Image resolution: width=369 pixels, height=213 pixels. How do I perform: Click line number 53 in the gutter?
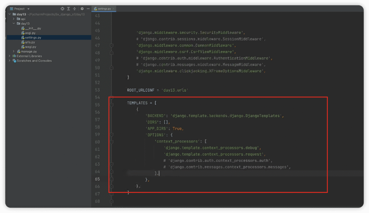point(97,90)
